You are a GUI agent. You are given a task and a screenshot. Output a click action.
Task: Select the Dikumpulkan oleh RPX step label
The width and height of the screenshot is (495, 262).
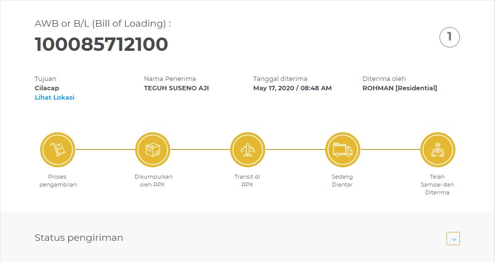pyautogui.click(x=153, y=181)
